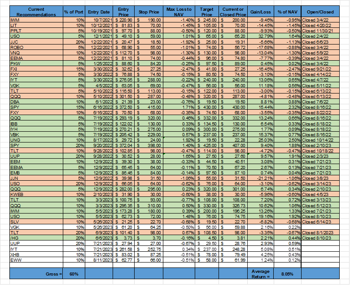
Task: Select the 'Target Price' header cell
Action: [207, 12]
